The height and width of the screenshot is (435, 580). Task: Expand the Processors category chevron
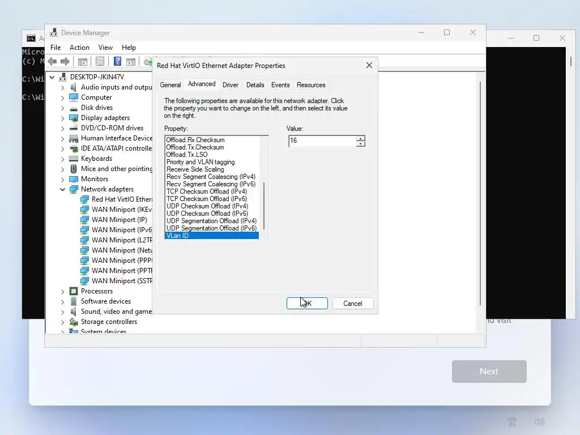click(x=62, y=291)
